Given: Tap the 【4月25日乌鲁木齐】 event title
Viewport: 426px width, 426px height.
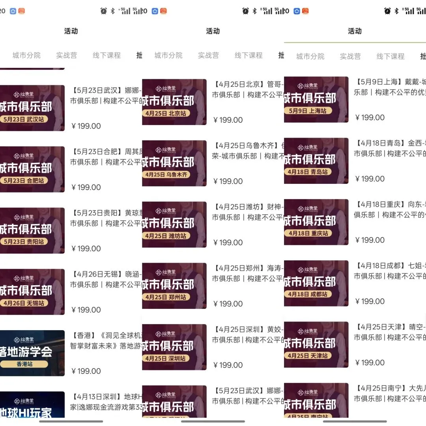Looking at the screenshot, I should 248,151.
